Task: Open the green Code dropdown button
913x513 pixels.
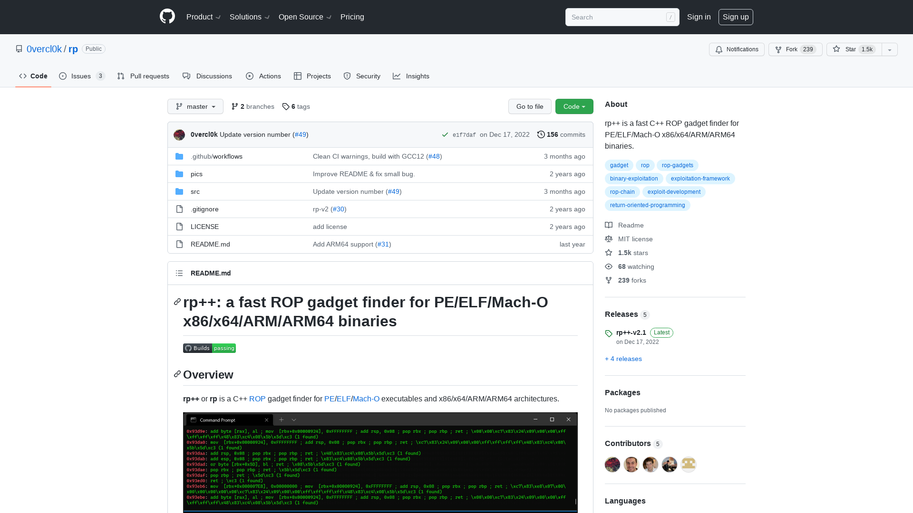Action: tap(574, 106)
